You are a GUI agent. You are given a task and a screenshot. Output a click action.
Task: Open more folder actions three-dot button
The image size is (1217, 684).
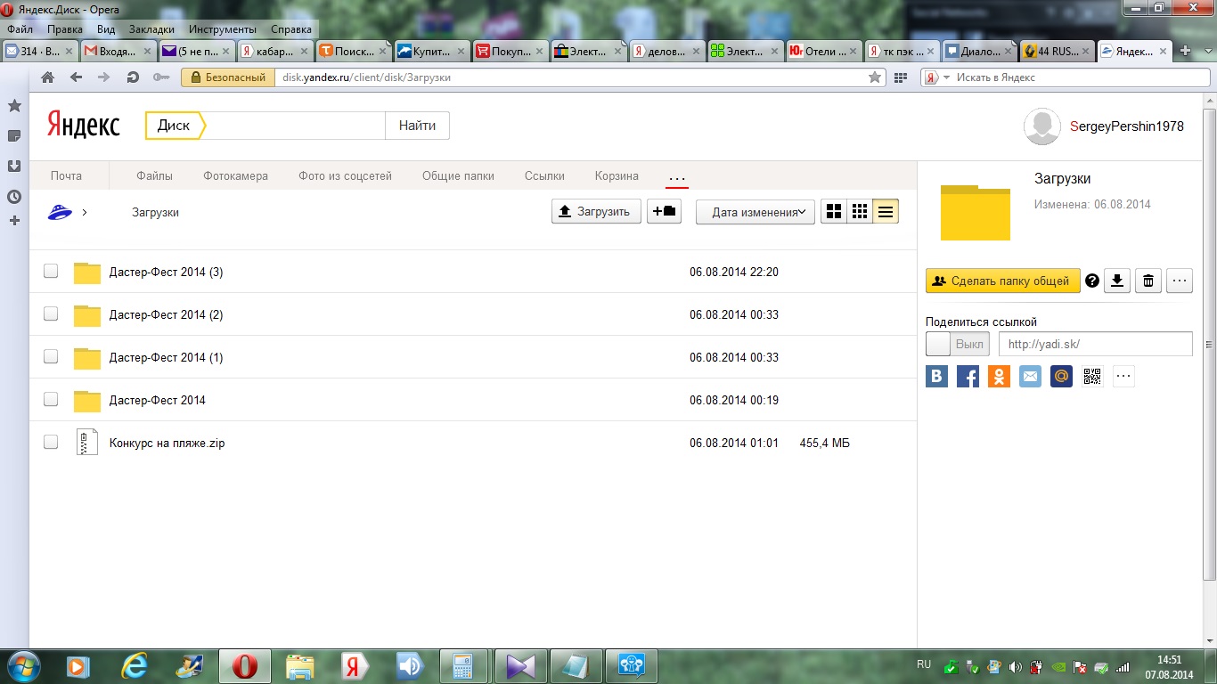click(x=1180, y=281)
